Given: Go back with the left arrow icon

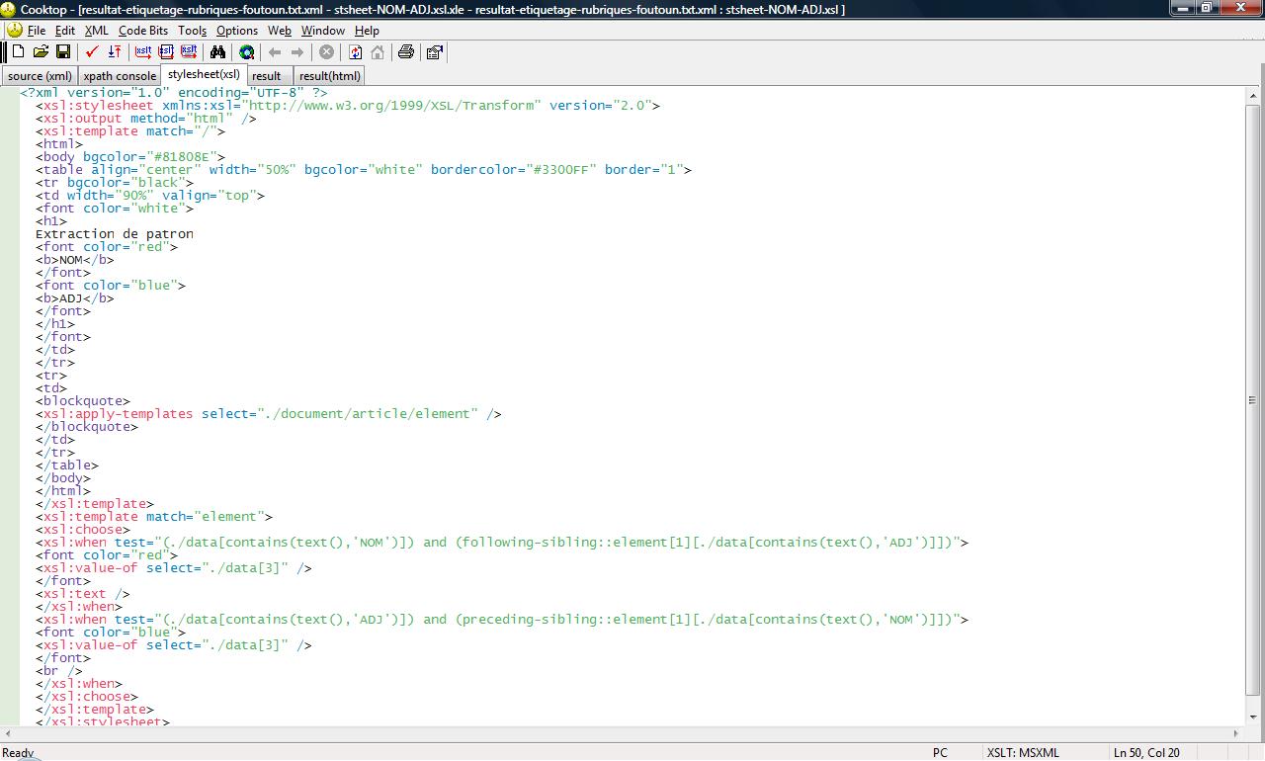Looking at the screenshot, I should point(275,52).
